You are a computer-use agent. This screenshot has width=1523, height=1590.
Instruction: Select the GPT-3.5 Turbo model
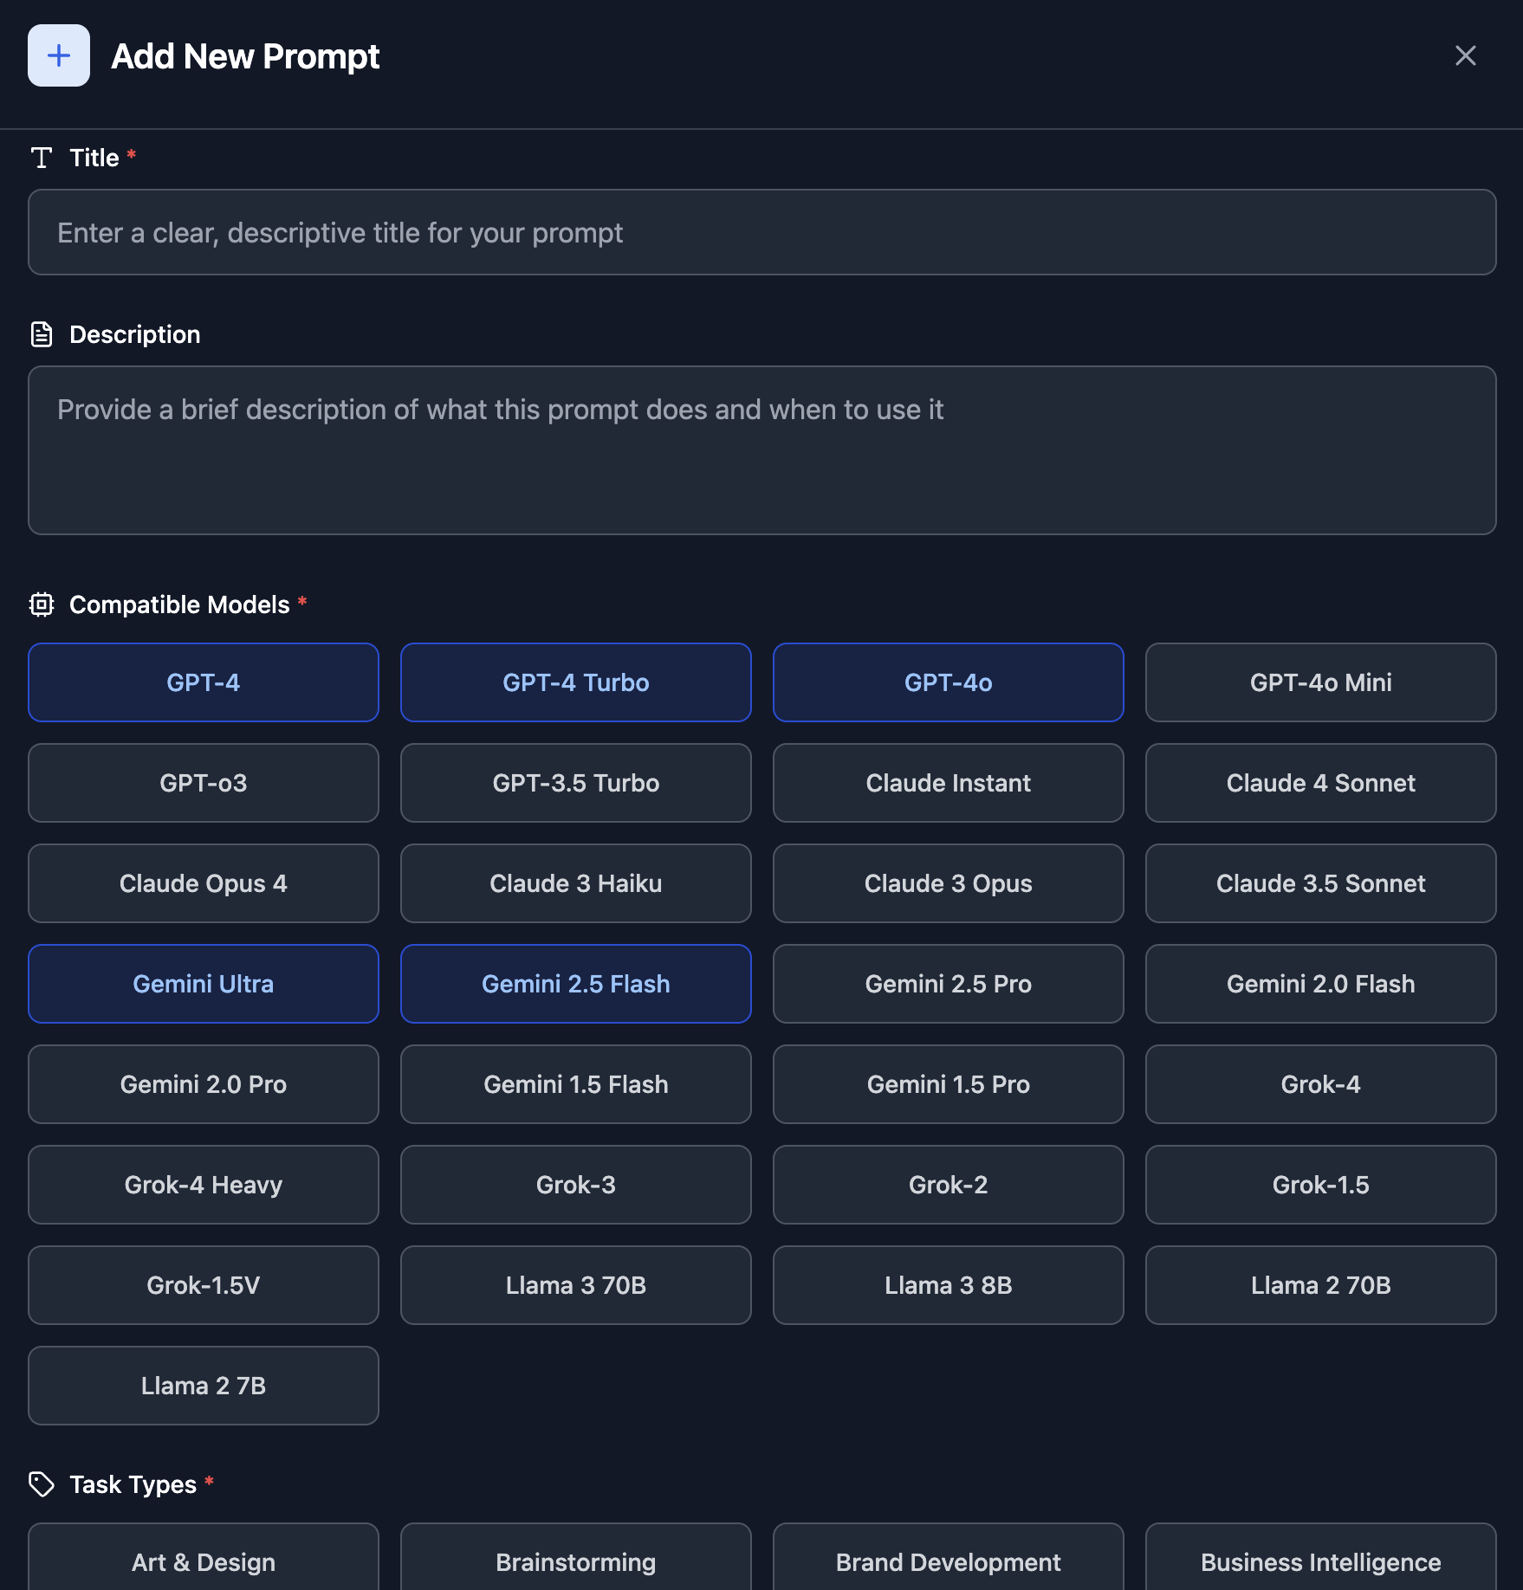pos(576,783)
